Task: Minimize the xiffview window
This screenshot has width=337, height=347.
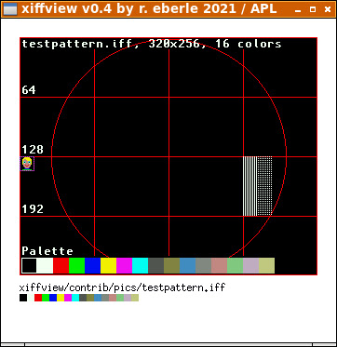Action: click(x=298, y=10)
